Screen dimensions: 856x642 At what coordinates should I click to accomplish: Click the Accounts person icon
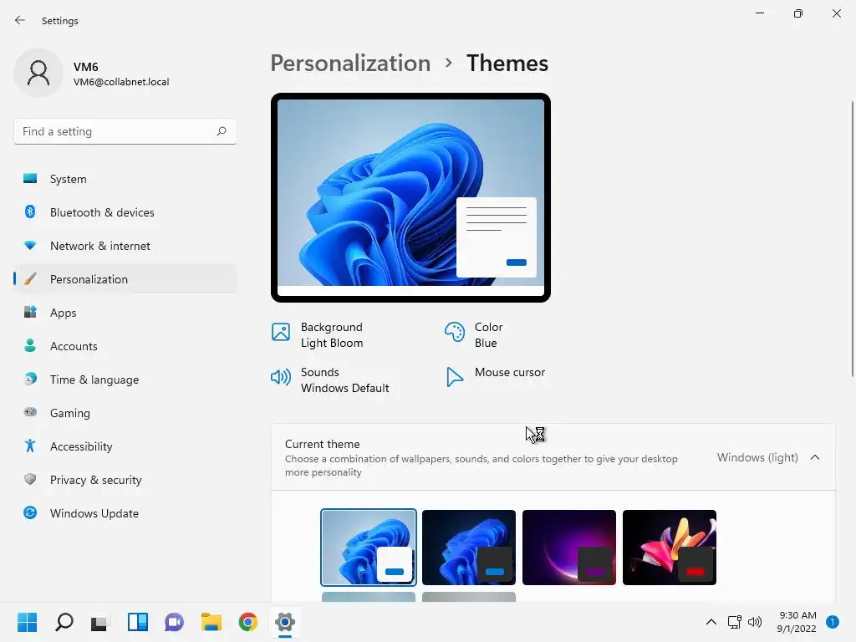pyautogui.click(x=30, y=345)
